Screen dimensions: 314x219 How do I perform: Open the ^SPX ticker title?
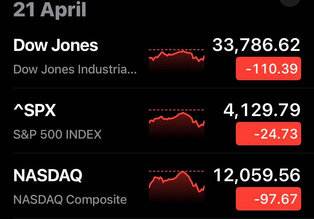tap(34, 110)
